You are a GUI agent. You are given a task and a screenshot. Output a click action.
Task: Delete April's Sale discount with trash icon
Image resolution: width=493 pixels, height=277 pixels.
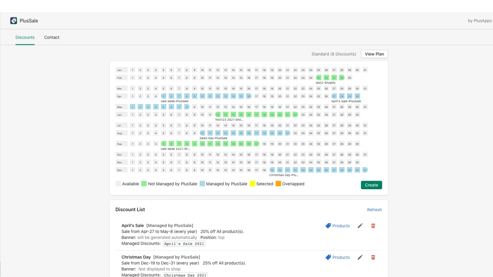pyautogui.click(x=373, y=226)
